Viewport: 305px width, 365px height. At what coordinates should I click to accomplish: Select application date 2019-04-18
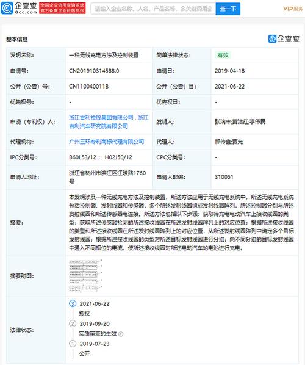tap(230, 71)
